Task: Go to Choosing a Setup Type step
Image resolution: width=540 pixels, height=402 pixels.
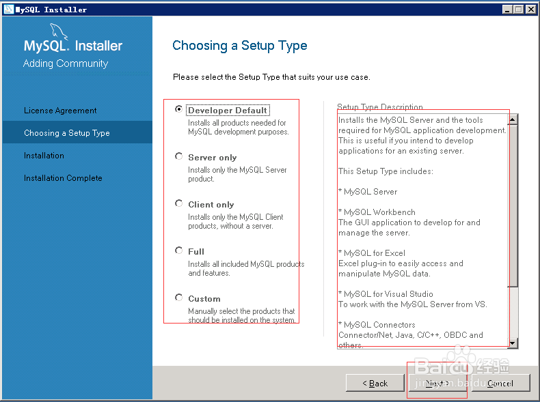Action: [x=67, y=132]
